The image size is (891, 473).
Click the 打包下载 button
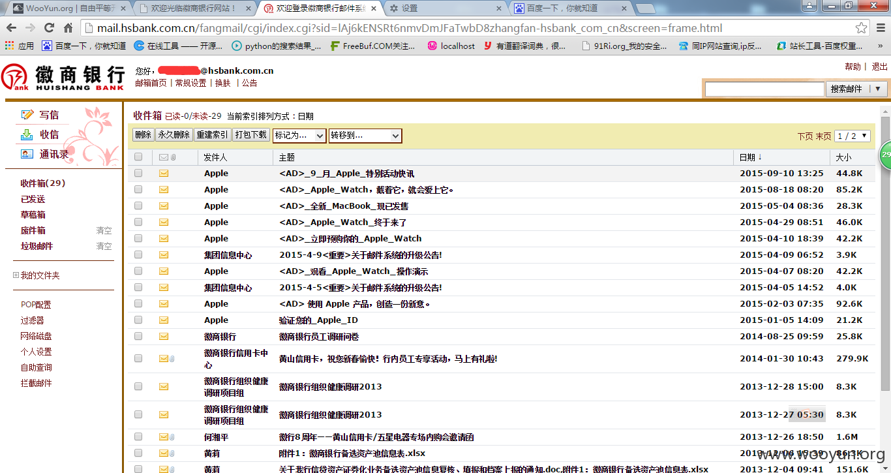pos(250,135)
